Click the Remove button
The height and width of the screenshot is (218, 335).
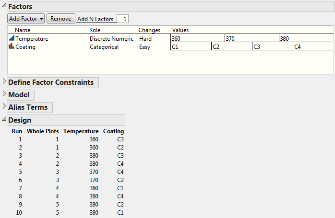click(61, 19)
